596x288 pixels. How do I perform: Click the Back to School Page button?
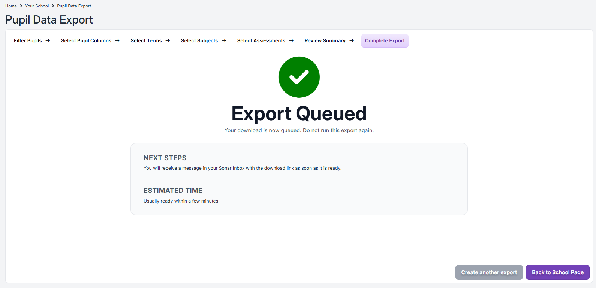tap(557, 272)
